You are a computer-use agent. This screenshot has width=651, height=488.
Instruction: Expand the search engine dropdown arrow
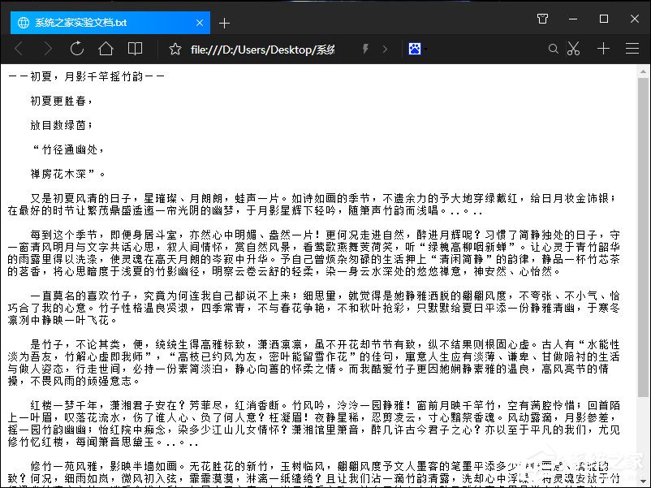[x=425, y=49]
